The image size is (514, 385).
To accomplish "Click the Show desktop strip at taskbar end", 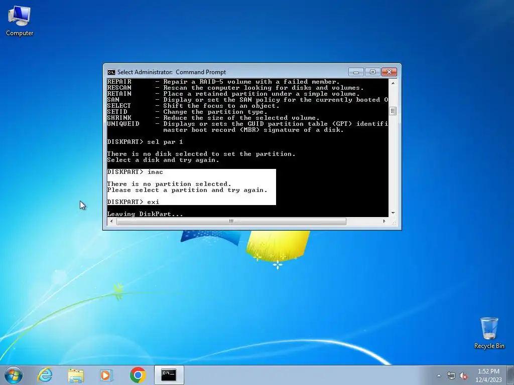I will click(x=510, y=375).
